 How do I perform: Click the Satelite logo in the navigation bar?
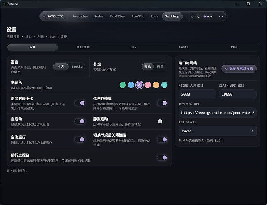[x=53, y=16]
